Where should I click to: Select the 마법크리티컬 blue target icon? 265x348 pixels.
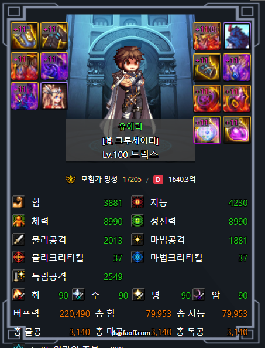pyautogui.click(x=137, y=258)
